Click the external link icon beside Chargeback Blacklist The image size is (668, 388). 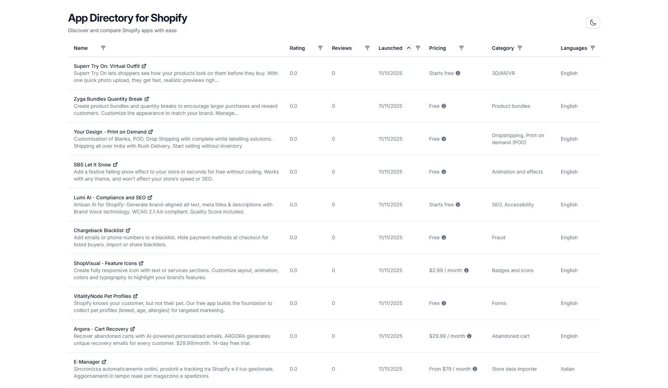pos(128,230)
